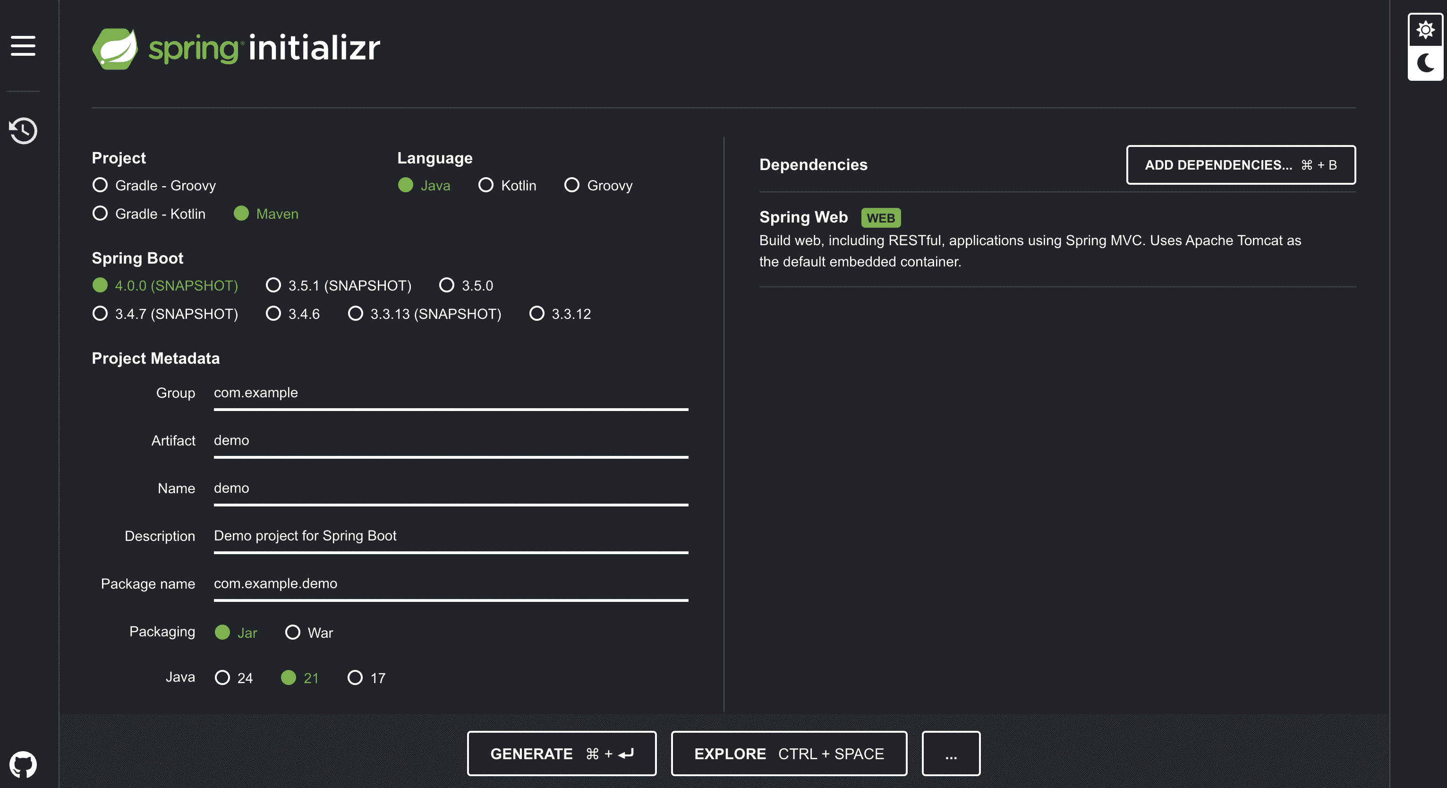Choose Kotlin as the language
Viewport: 1447px width, 788px height.
(x=486, y=185)
